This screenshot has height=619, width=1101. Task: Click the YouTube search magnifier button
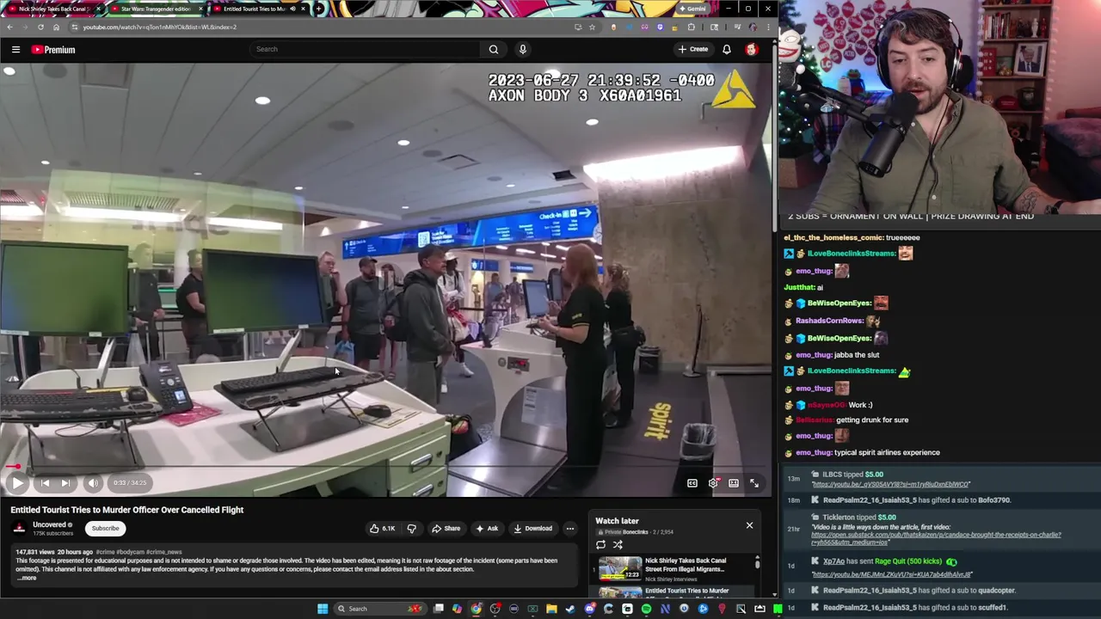[494, 49]
